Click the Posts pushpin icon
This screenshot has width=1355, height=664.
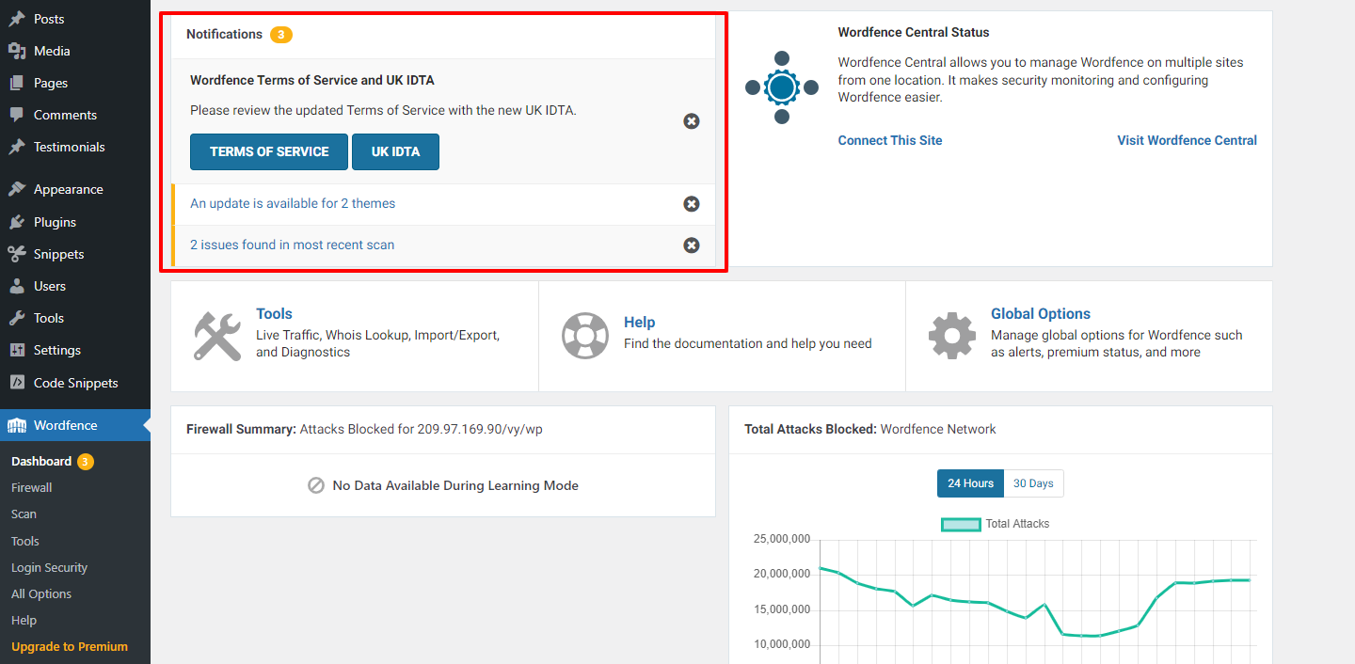click(17, 19)
